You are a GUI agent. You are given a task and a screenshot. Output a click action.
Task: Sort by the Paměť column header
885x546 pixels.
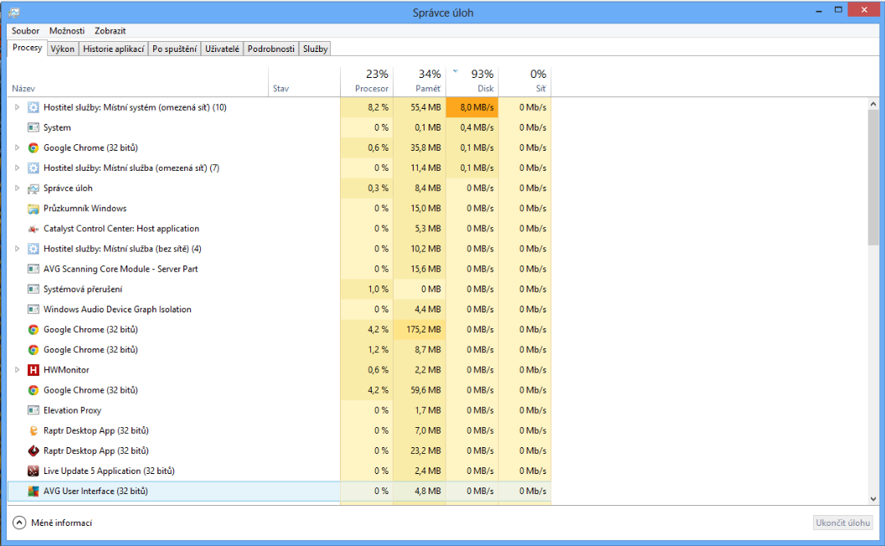[x=419, y=81]
